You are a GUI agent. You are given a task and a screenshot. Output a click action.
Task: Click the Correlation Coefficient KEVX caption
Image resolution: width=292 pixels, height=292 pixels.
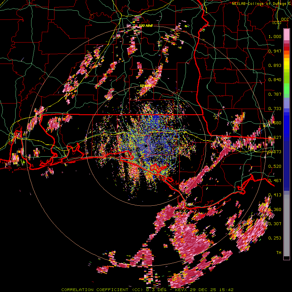coord(147,290)
